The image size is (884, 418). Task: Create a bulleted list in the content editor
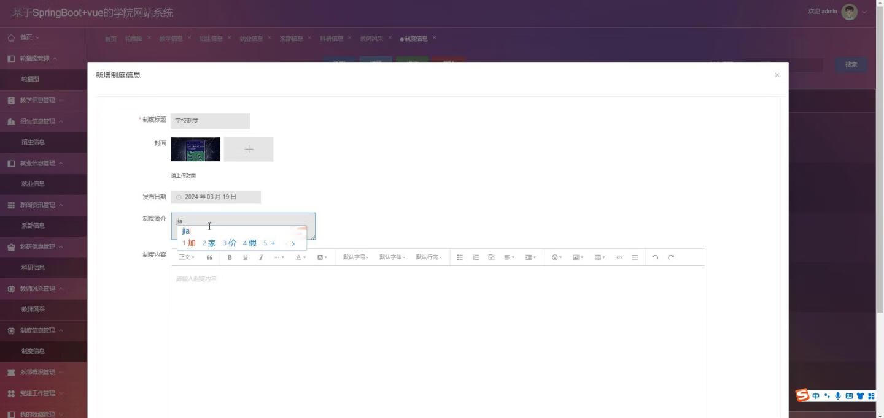tap(460, 257)
